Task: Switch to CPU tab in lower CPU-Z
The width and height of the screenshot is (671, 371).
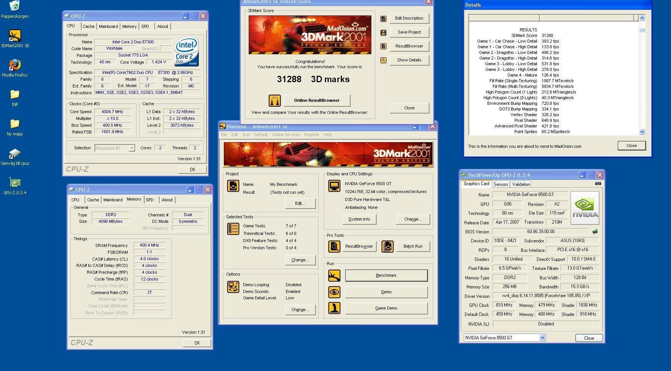Action: click(75, 200)
